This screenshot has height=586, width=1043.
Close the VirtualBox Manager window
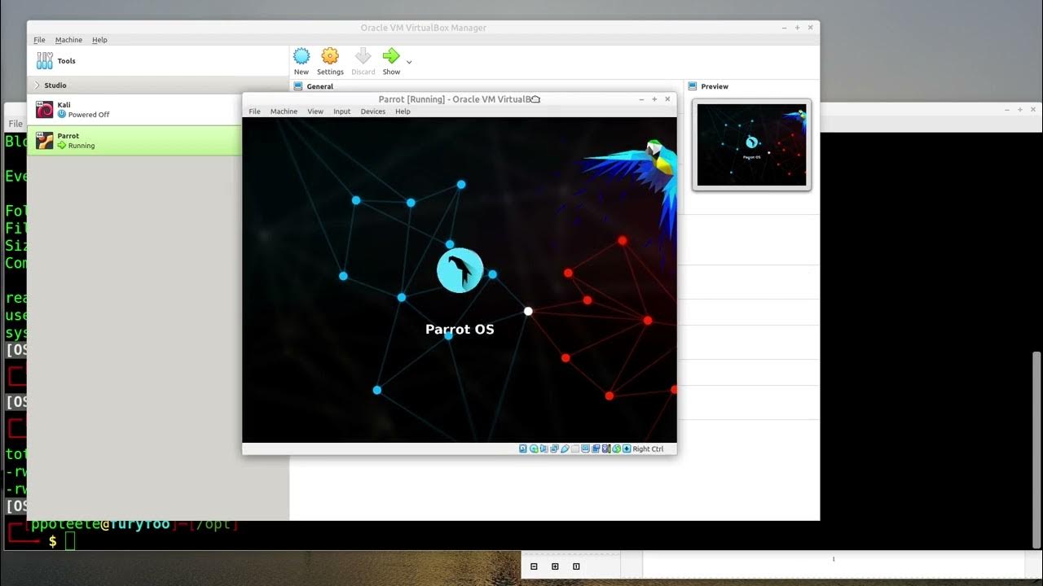[x=810, y=28]
